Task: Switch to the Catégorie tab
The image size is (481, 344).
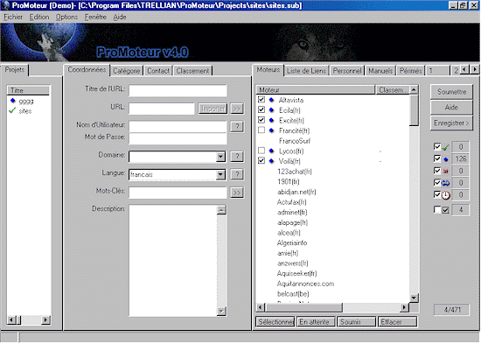Action: [x=127, y=71]
